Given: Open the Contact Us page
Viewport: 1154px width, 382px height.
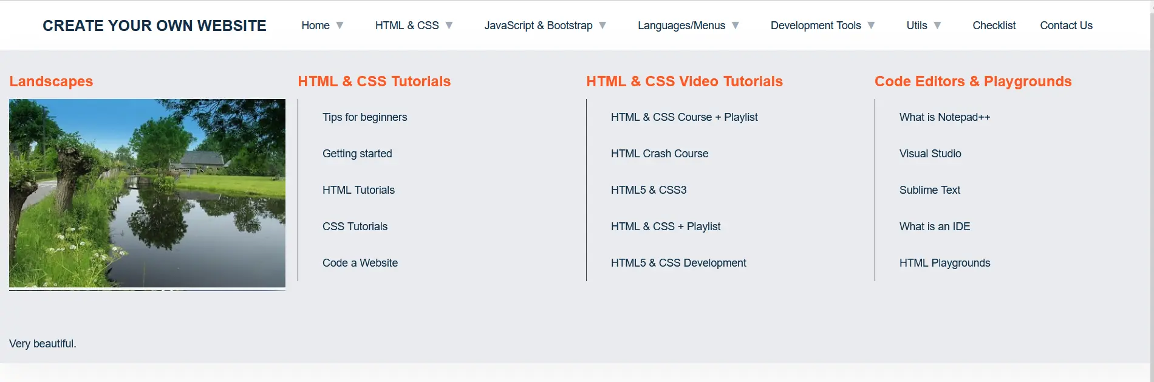Looking at the screenshot, I should click(x=1066, y=26).
